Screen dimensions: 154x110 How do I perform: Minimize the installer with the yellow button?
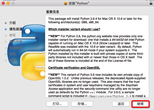pos(8,3)
